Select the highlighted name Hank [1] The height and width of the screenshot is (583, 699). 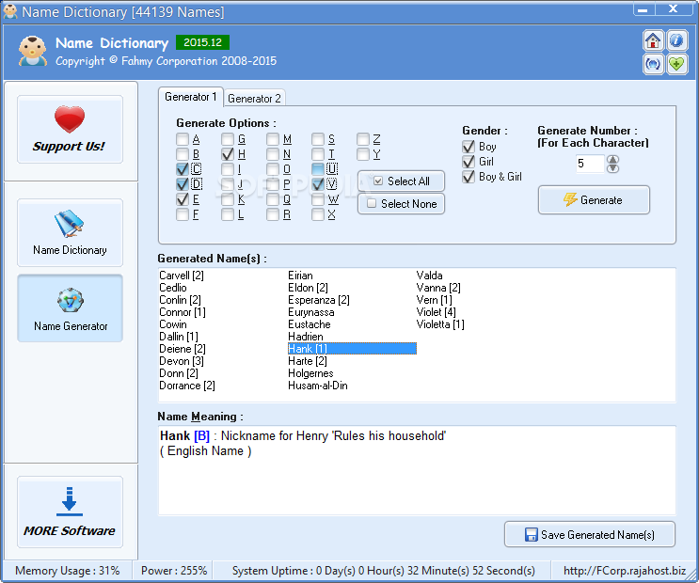point(352,349)
